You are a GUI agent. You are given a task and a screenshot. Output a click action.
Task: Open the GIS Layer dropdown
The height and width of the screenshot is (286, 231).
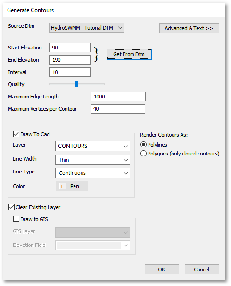click(x=92, y=232)
